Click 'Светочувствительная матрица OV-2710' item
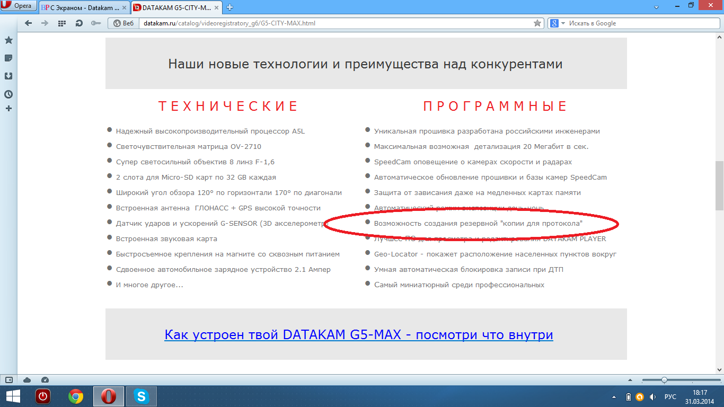This screenshot has width=724, height=407. [x=189, y=146]
